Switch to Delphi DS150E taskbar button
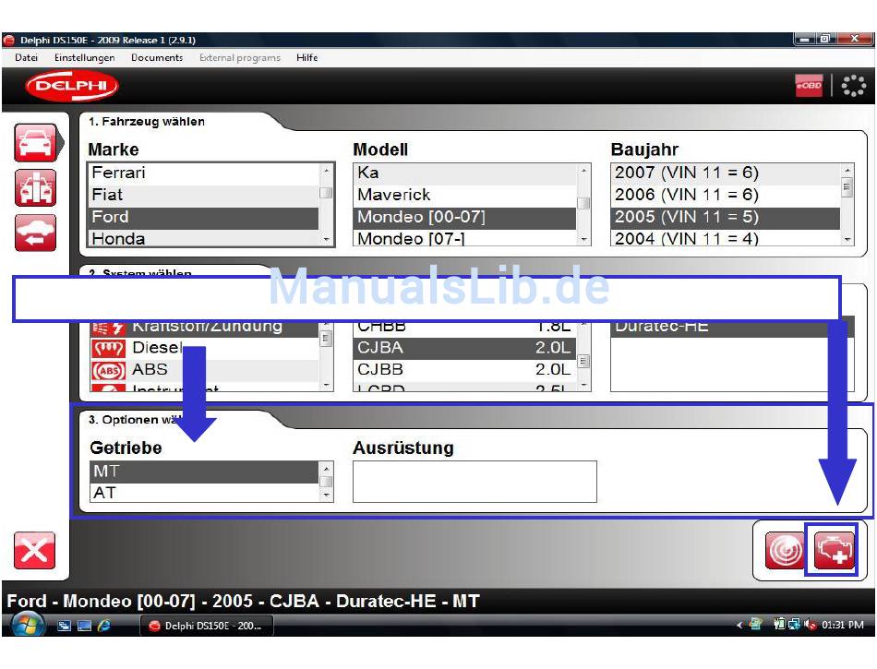Image resolution: width=877 pixels, height=669 pixels. (207, 626)
